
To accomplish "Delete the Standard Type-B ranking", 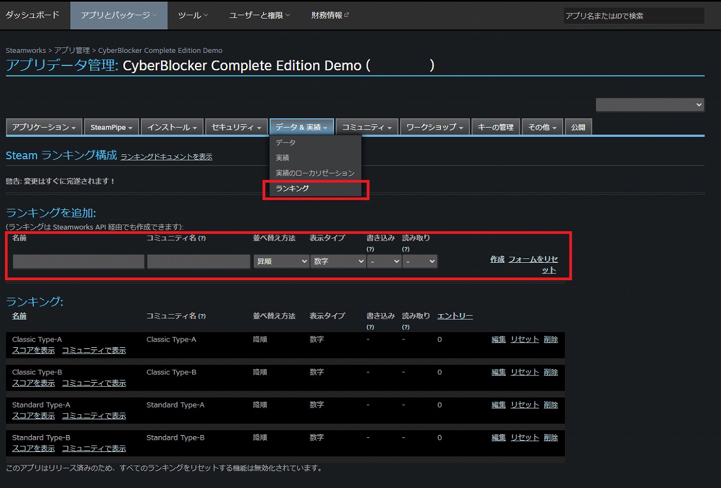I will (551, 437).
